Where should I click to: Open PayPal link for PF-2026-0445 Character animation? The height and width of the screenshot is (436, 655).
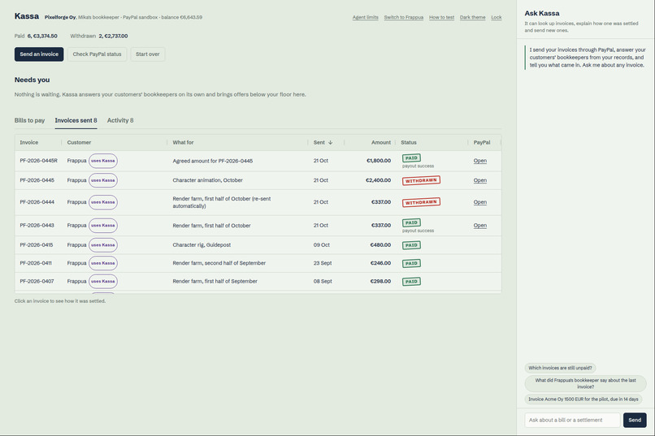coord(480,180)
